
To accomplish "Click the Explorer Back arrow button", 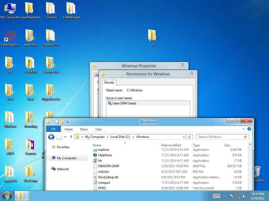I will tap(51, 137).
